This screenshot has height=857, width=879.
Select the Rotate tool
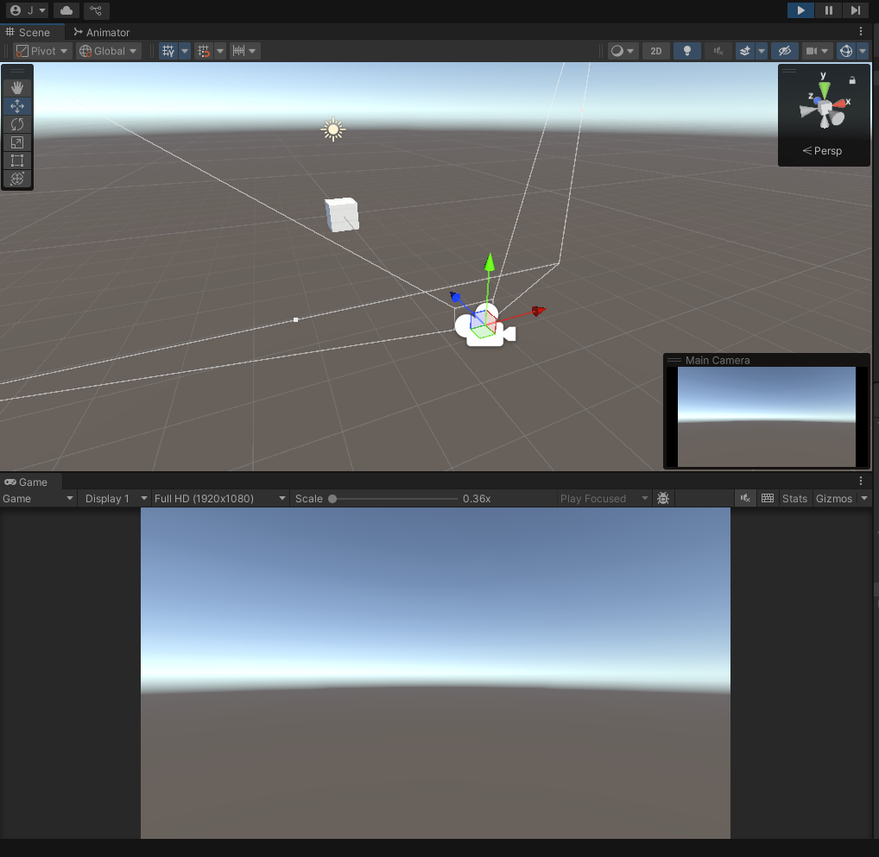(17, 124)
